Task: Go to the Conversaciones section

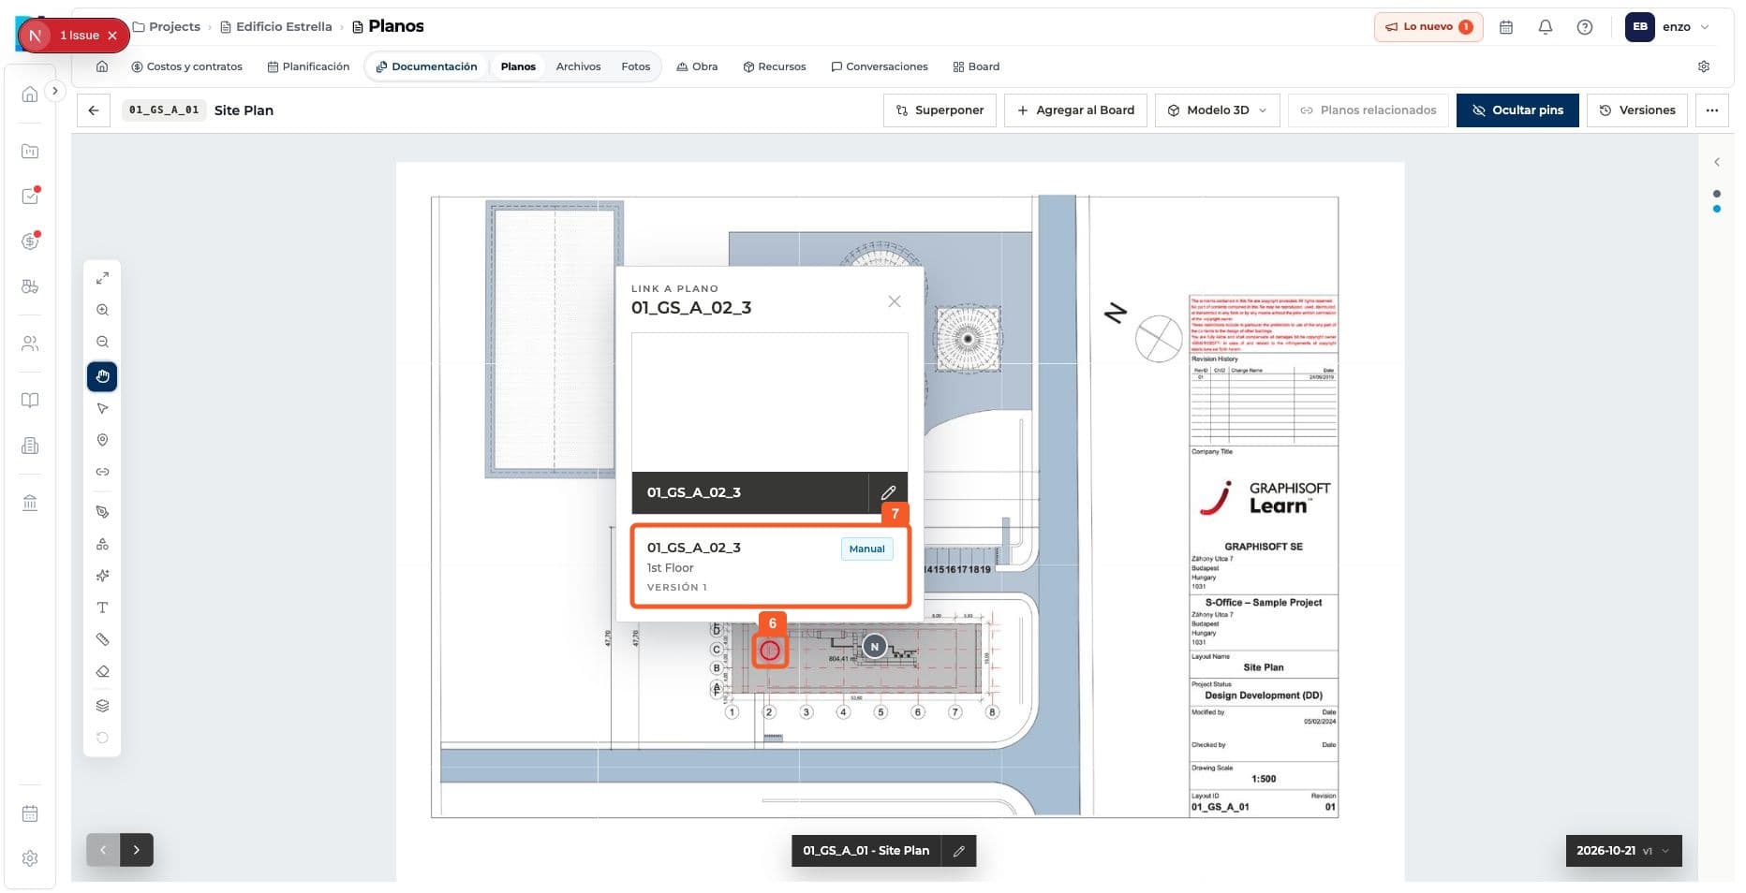Action: click(x=880, y=66)
